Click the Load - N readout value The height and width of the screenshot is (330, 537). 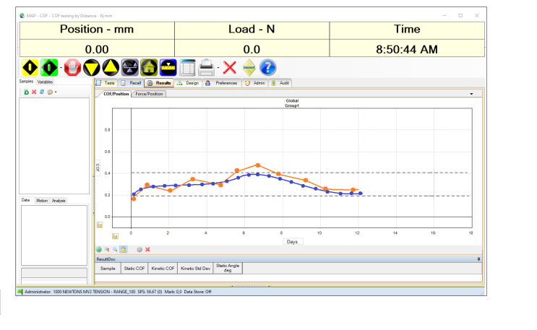[252, 49]
